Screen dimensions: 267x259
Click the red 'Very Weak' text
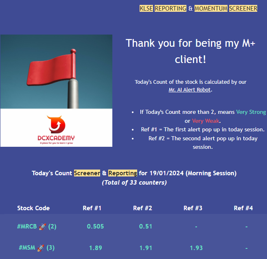click(x=206, y=121)
